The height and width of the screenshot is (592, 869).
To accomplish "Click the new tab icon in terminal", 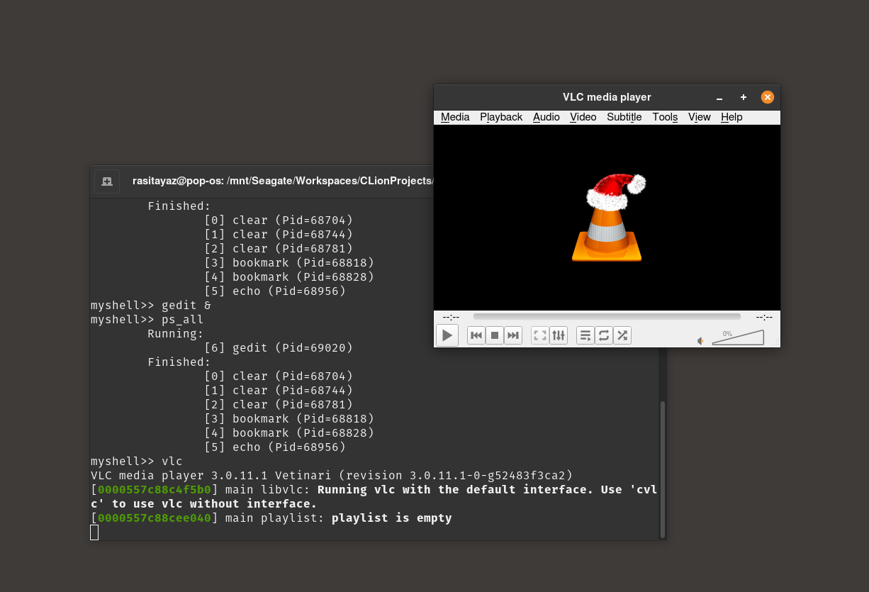I will click(x=107, y=181).
